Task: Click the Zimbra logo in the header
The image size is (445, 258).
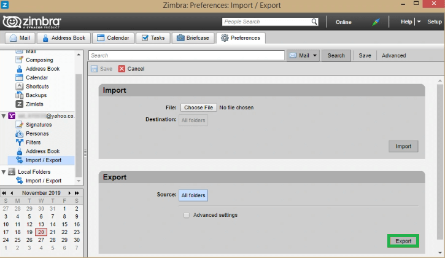Action: [32, 22]
